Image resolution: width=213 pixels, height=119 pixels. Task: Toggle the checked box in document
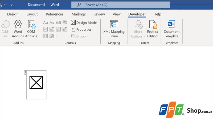pos(36,83)
